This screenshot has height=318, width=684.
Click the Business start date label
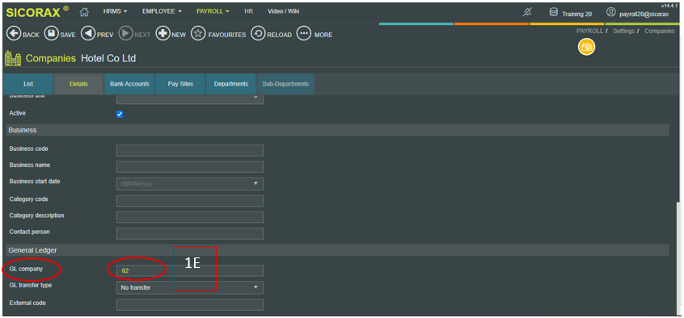point(35,182)
